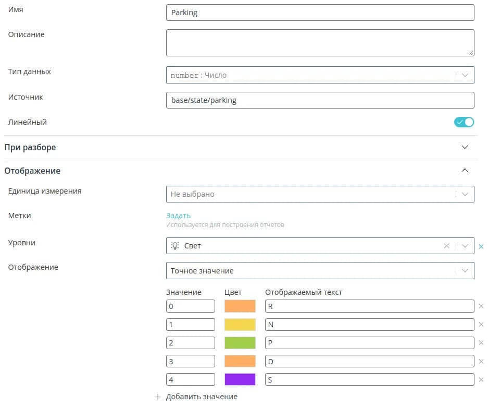This screenshot has height=406, width=488.
Task: Delete the value row labeled N
Action: coord(481,325)
